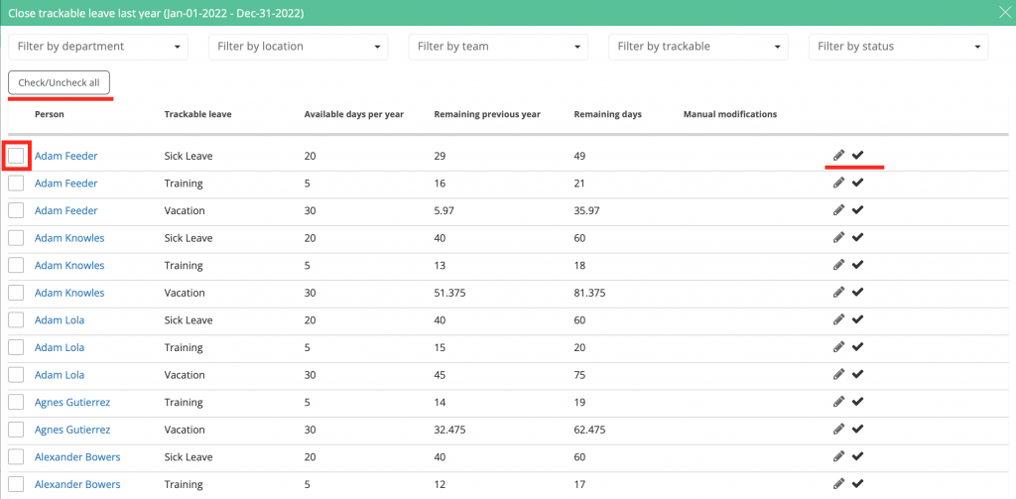Close the trackable leave dialog with the X
This screenshot has width=1016, height=499.
(x=1006, y=12)
